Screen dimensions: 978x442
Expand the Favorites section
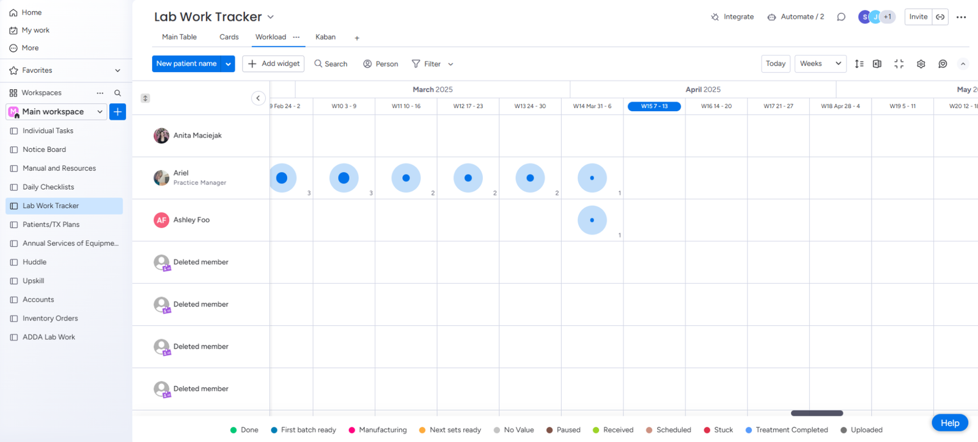pos(117,71)
